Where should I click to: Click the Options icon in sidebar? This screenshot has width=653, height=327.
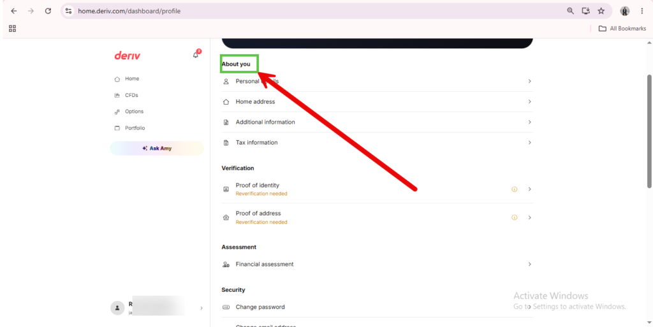pyautogui.click(x=117, y=112)
